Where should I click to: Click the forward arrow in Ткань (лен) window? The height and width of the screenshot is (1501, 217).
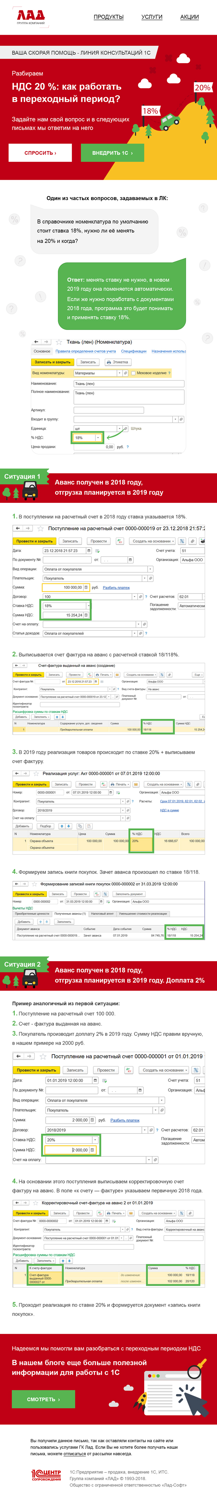tap(45, 342)
